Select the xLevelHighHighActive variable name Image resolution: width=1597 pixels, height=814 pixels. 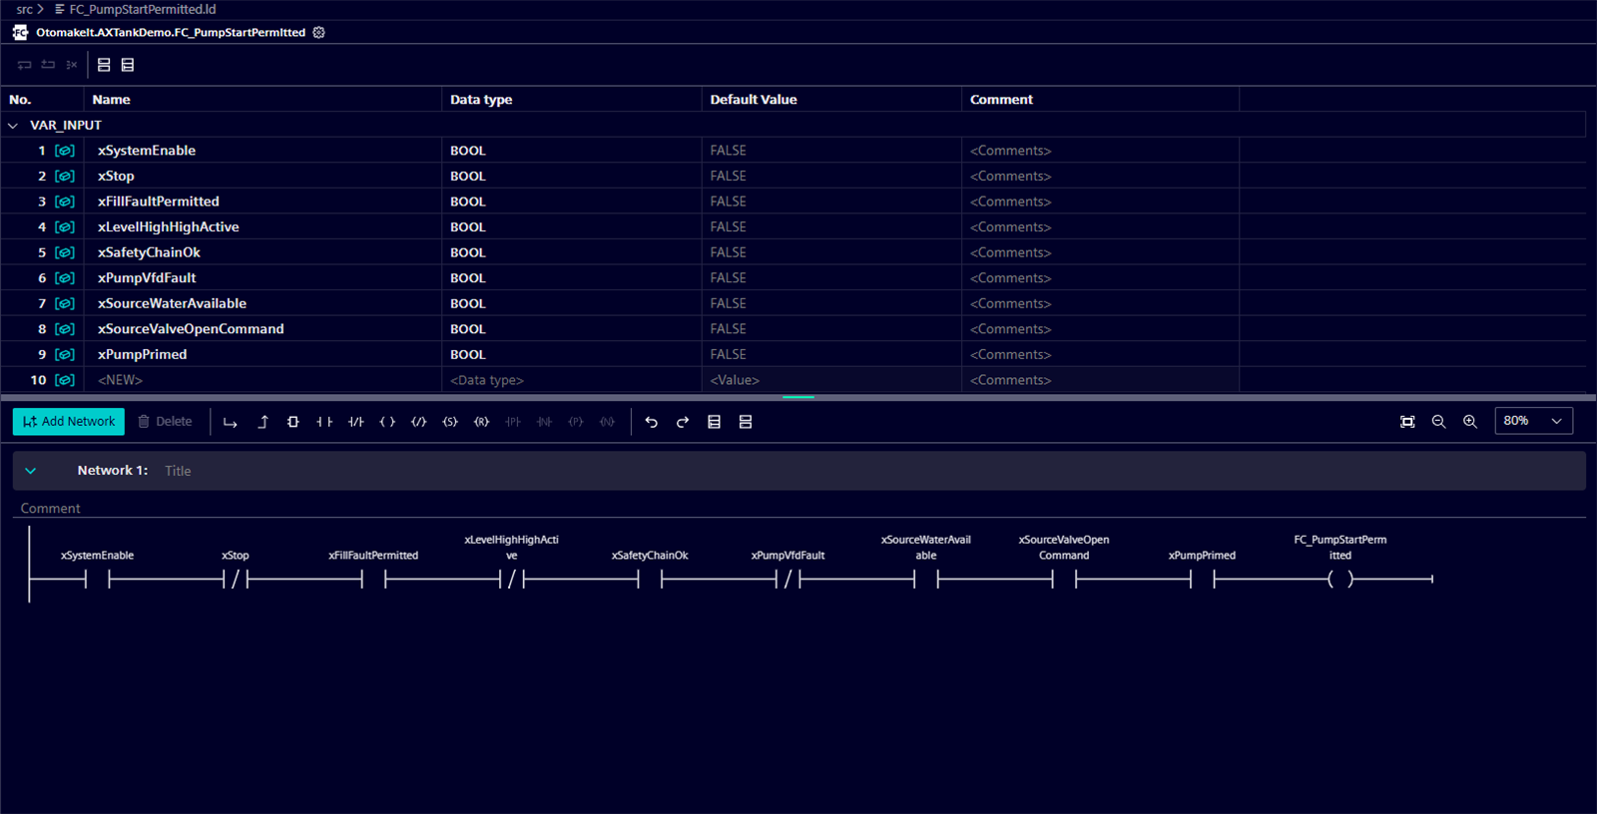tap(169, 227)
